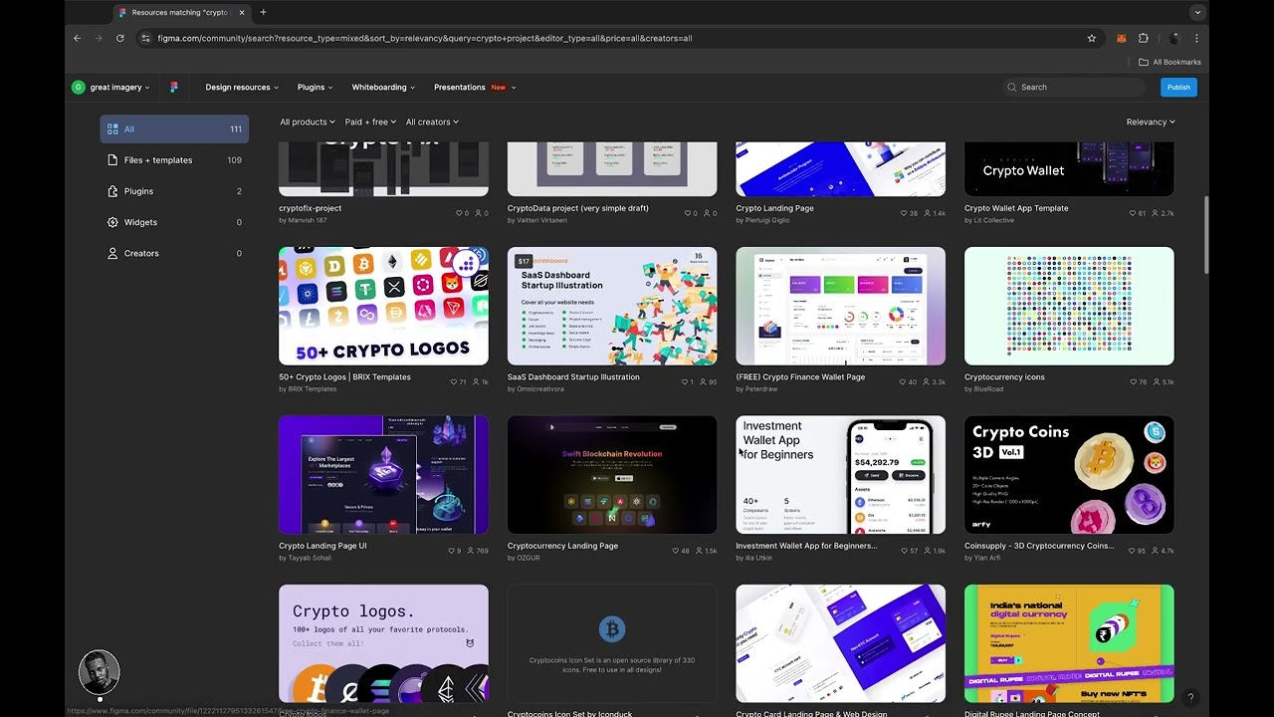
Task: Open Paid + free filter dropdown
Action: tap(370, 121)
